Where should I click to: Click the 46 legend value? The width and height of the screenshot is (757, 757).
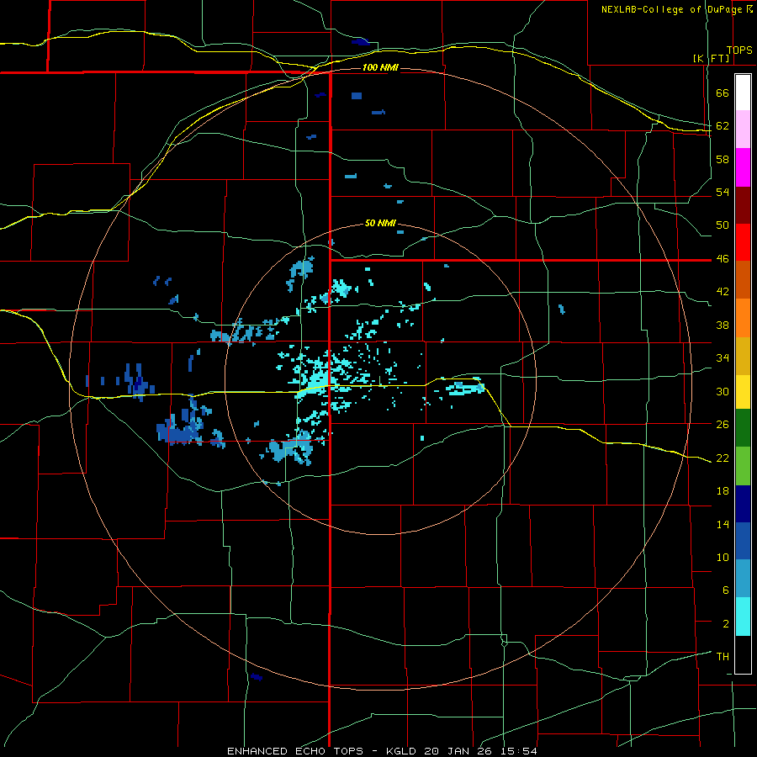coord(723,259)
